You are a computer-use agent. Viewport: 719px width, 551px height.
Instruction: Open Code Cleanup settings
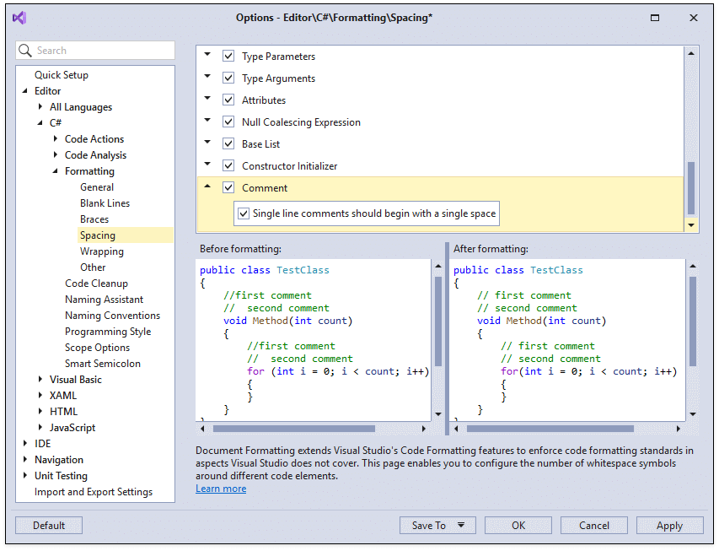click(96, 283)
